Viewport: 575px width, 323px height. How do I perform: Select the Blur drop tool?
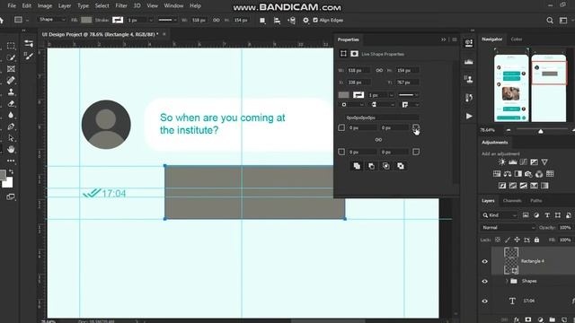(x=11, y=115)
